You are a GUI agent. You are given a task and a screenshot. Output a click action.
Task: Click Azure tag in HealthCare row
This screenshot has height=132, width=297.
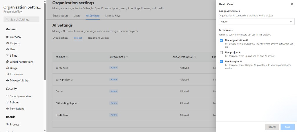click(x=114, y=115)
